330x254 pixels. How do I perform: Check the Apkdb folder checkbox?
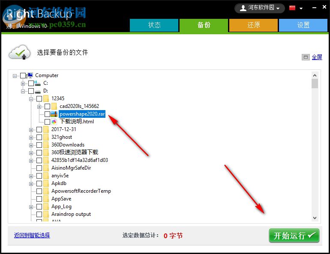(39, 184)
